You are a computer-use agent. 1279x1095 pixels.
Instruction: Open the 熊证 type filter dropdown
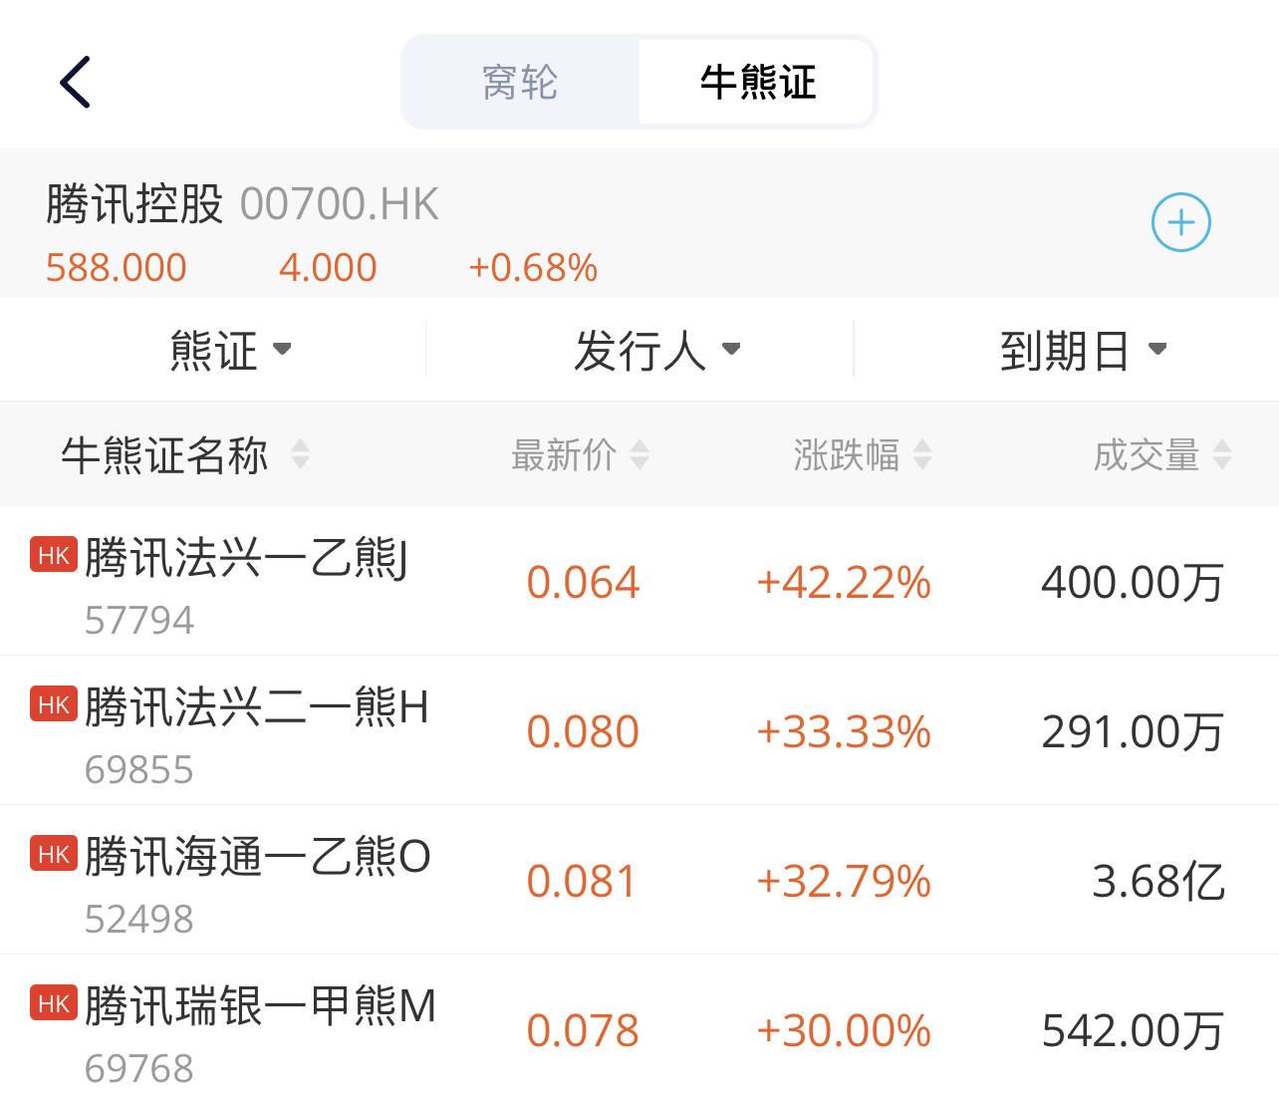[x=230, y=350]
